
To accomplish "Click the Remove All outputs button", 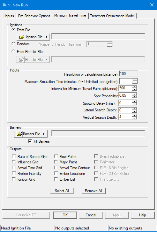I will tap(93, 191).
